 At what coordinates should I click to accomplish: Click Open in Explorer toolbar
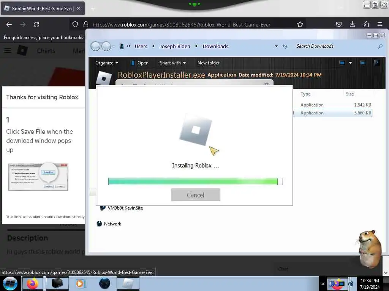click(139, 63)
